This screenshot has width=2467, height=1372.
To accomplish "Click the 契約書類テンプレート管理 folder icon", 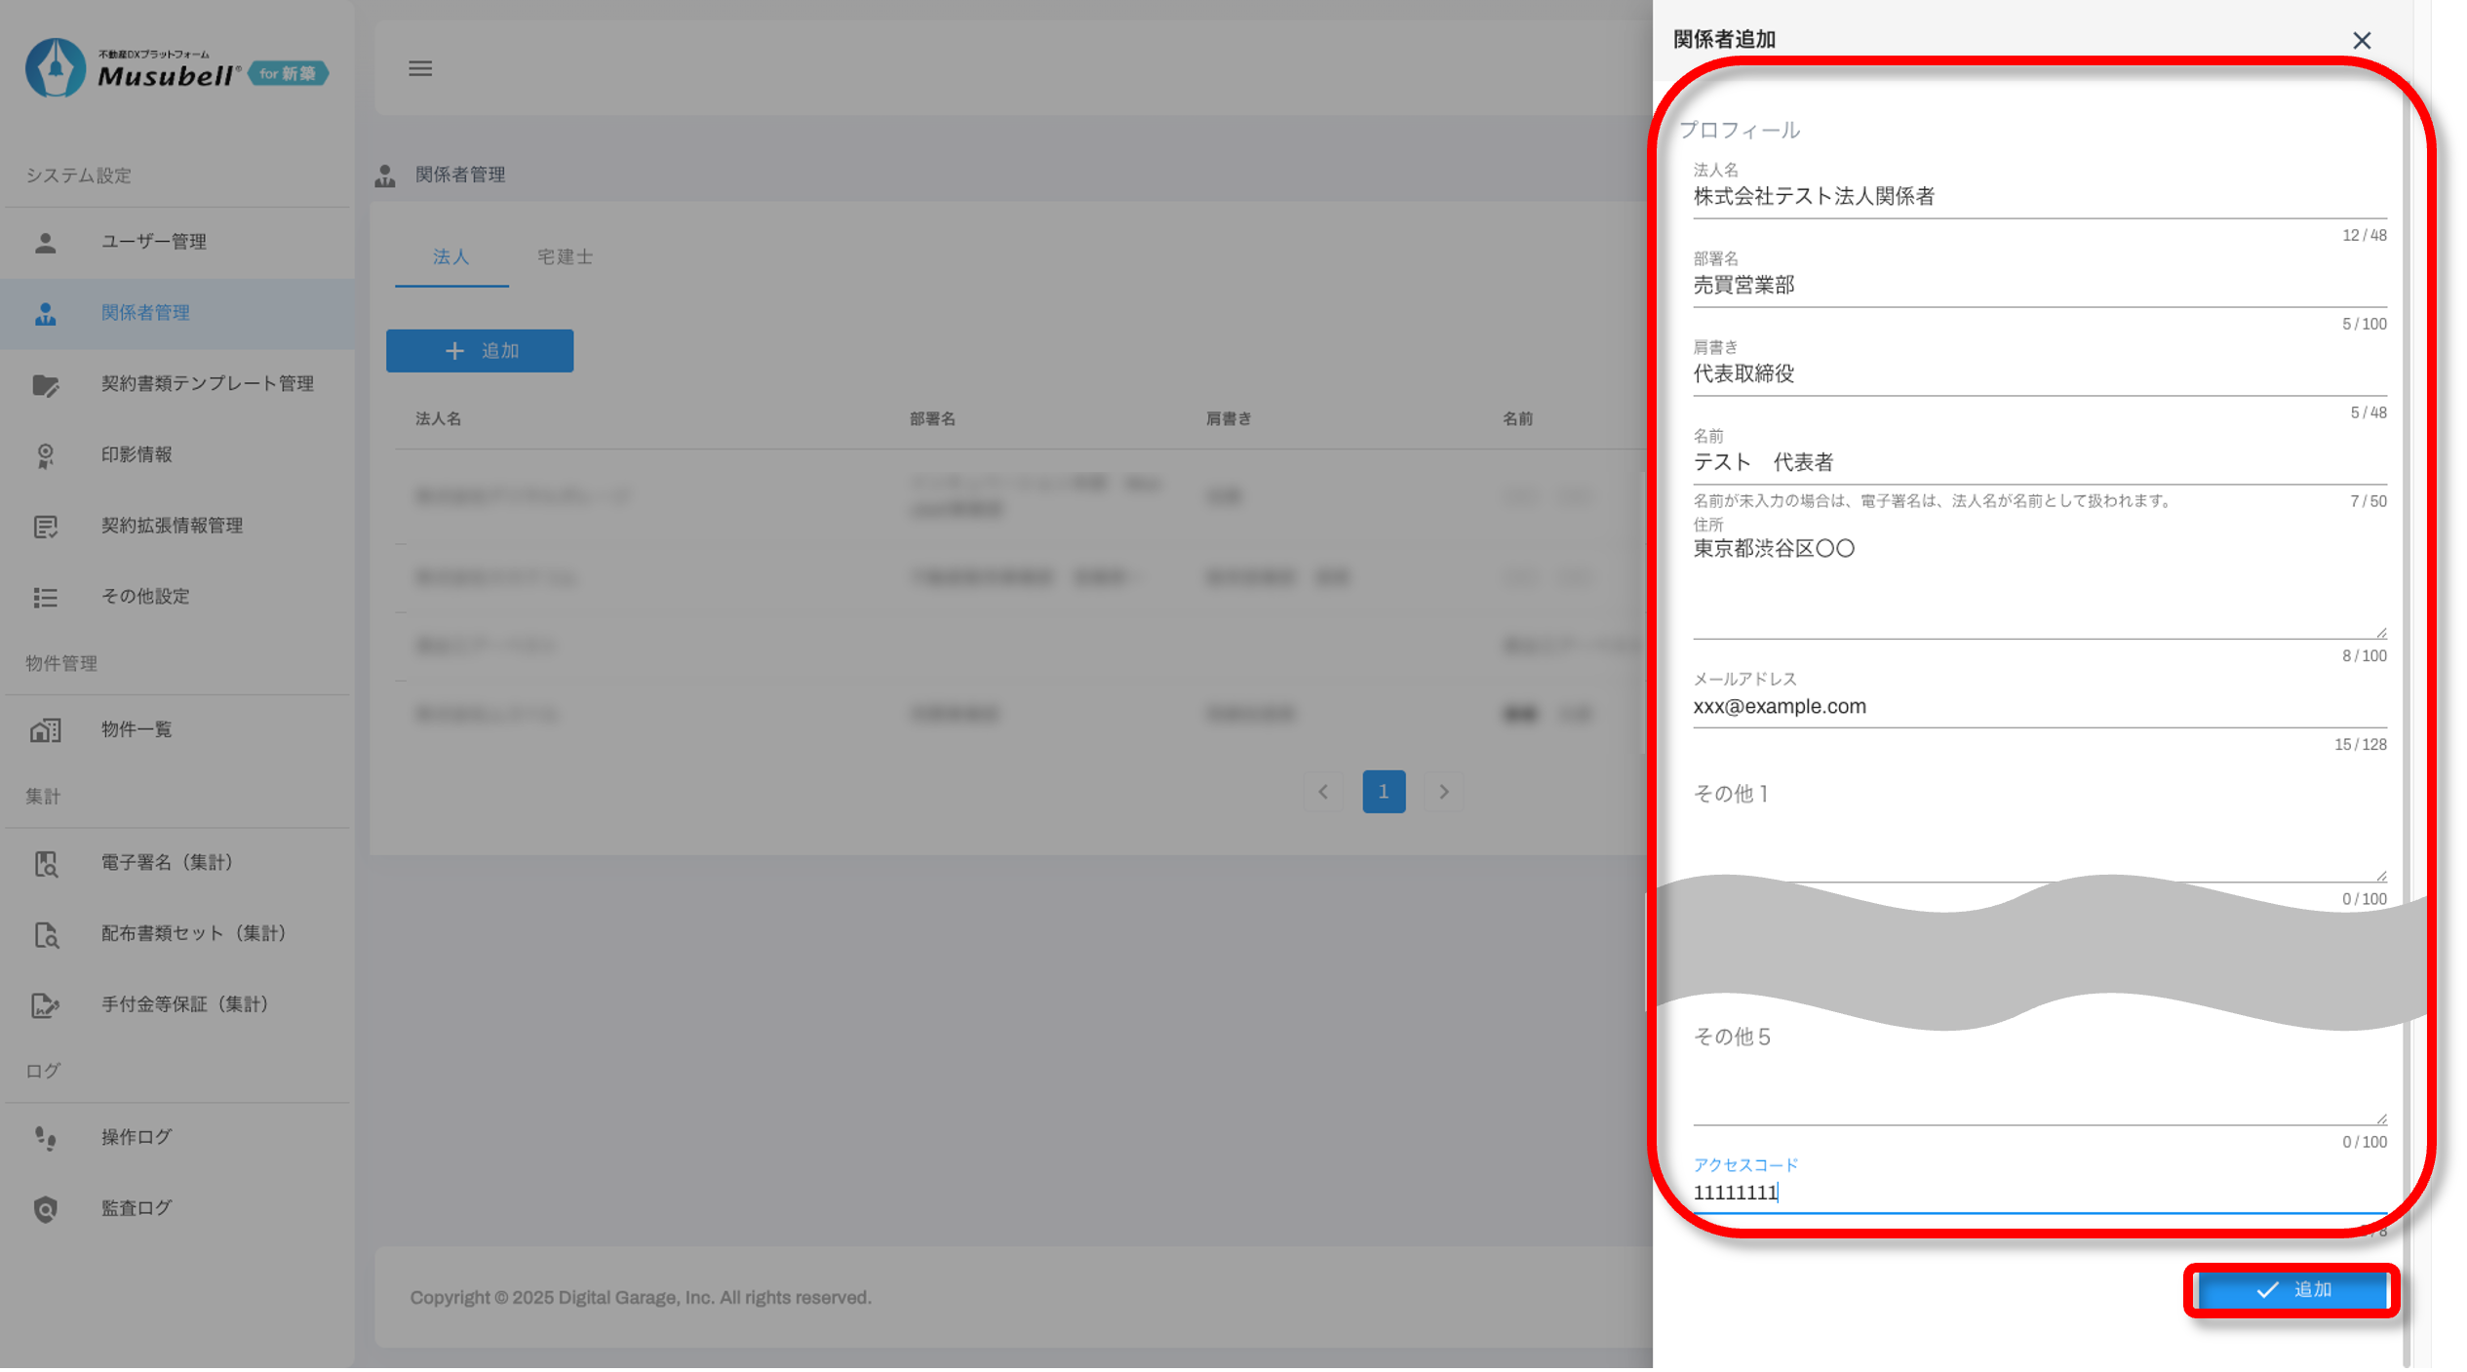I will click(46, 384).
